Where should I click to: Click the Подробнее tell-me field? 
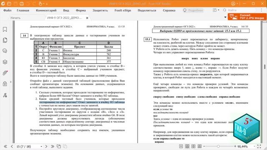click(193, 10)
